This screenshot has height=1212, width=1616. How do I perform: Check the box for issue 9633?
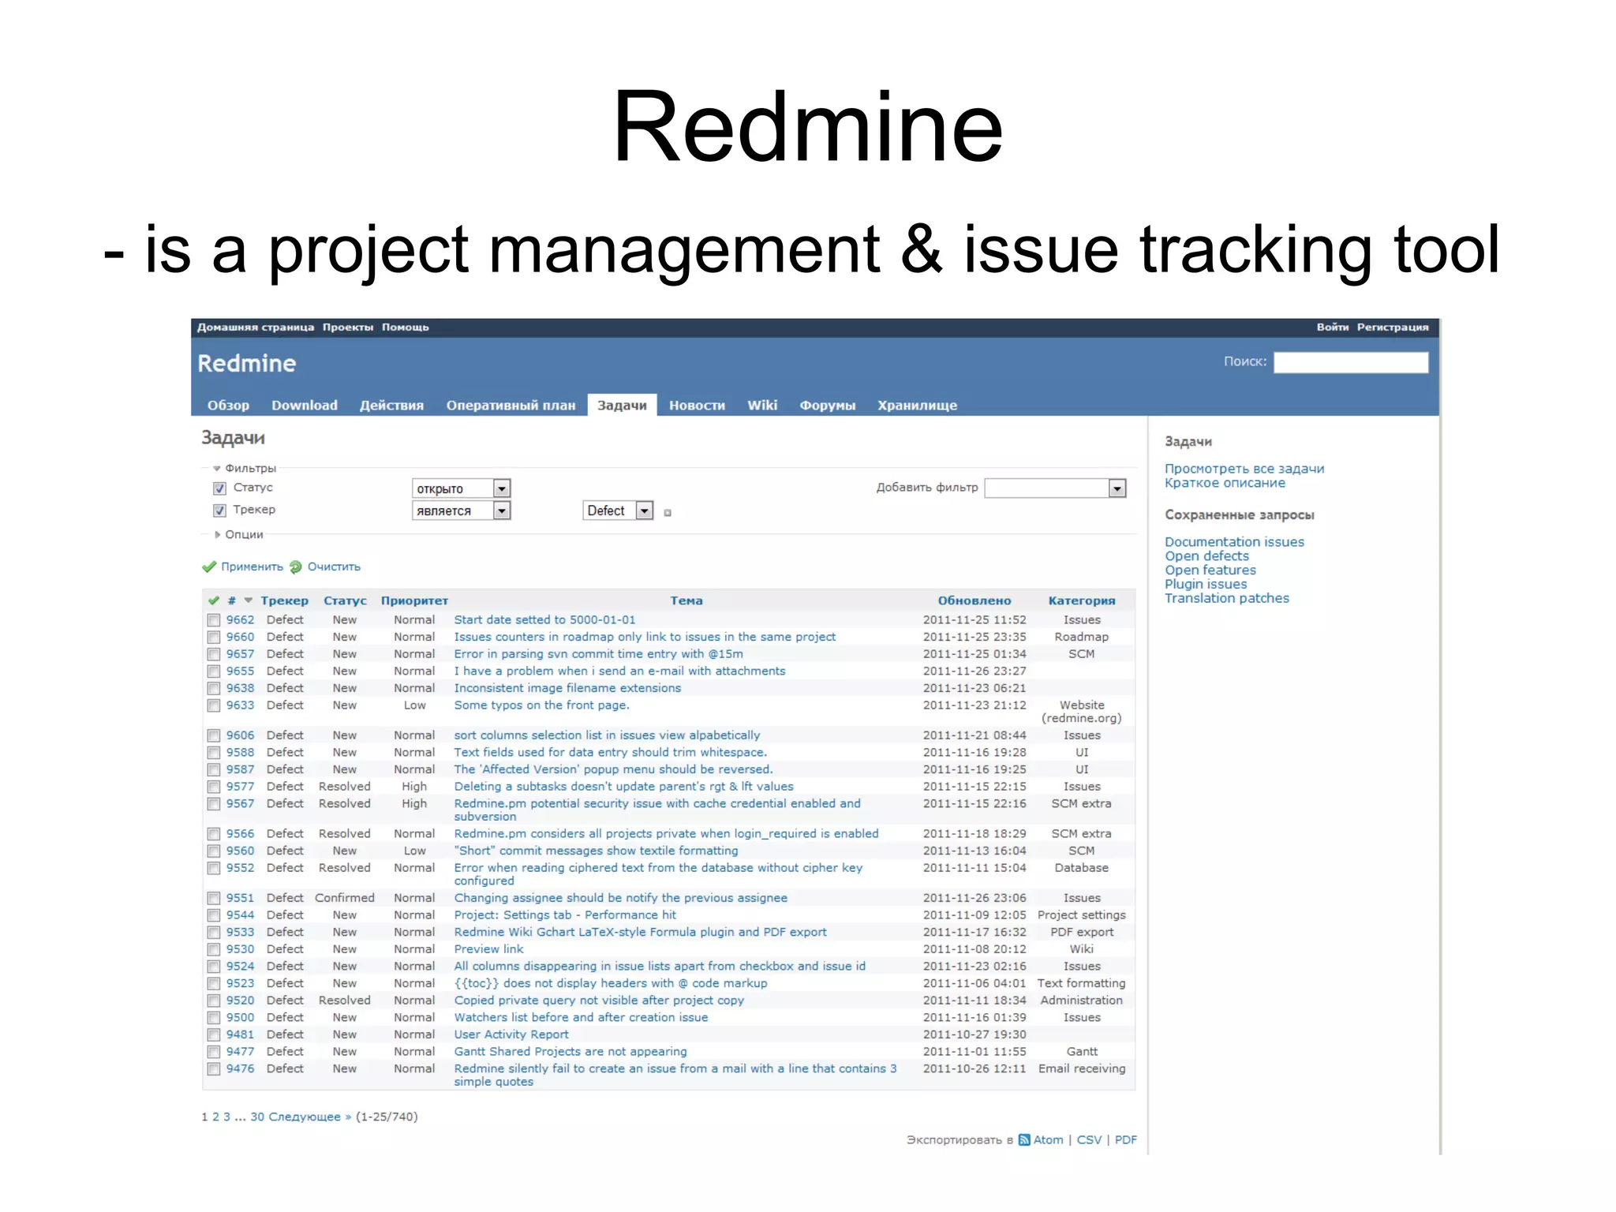click(214, 705)
